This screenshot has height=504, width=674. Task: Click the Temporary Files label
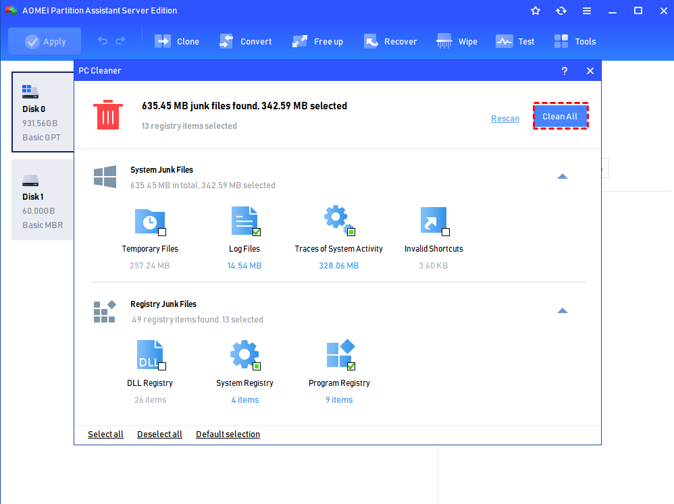(x=149, y=249)
